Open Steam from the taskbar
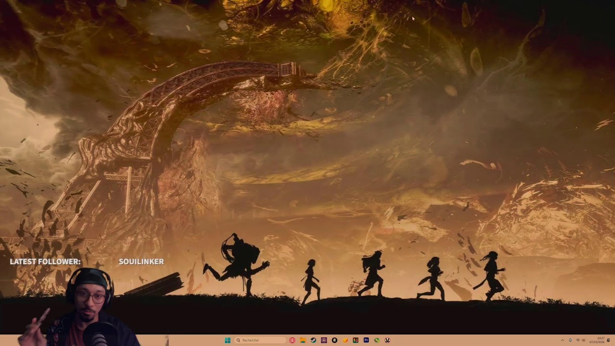 [x=313, y=340]
